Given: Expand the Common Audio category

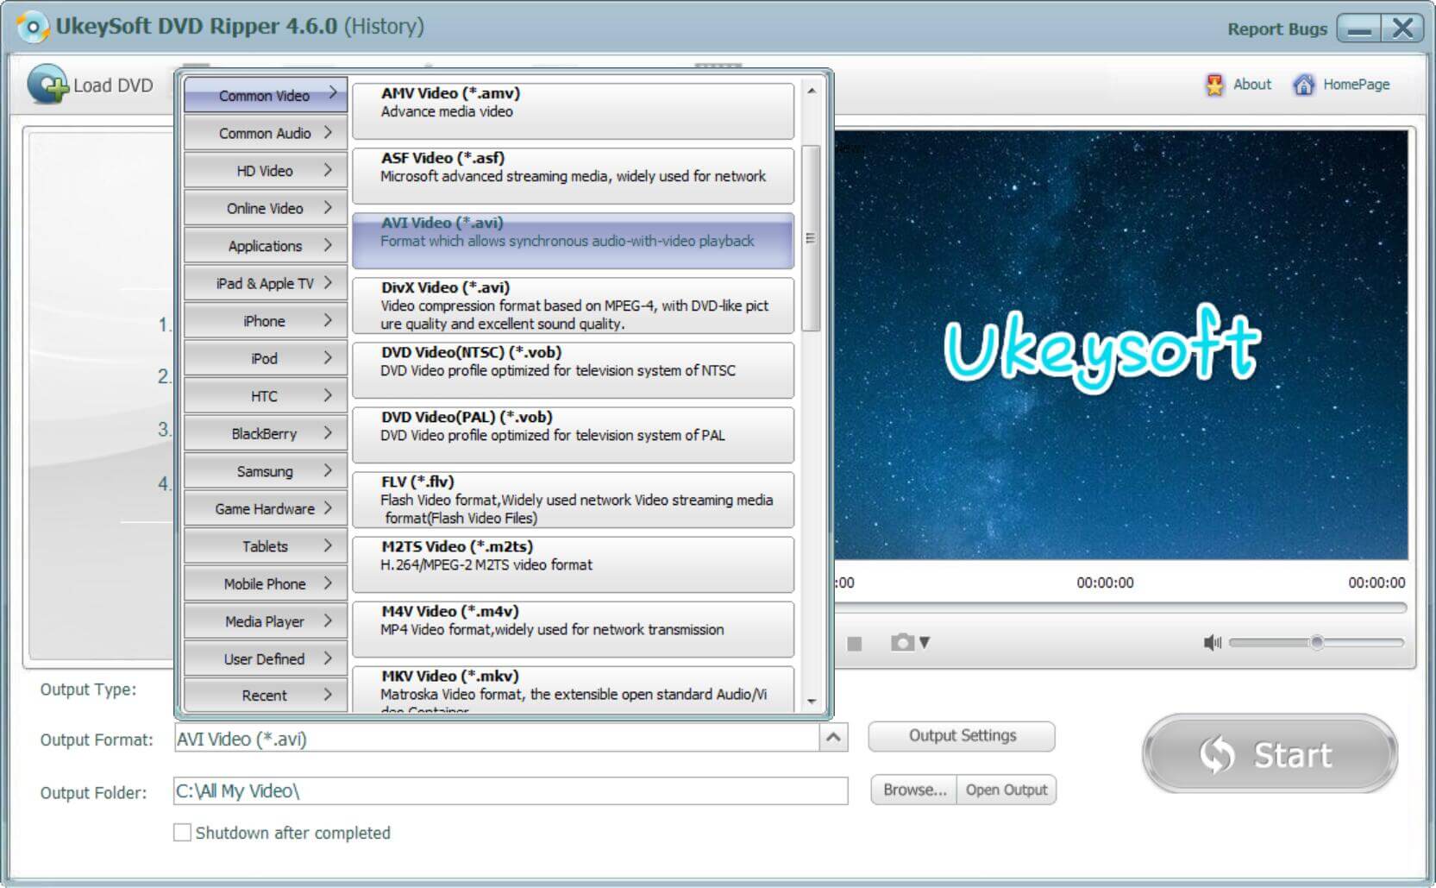Looking at the screenshot, I should click(x=266, y=133).
